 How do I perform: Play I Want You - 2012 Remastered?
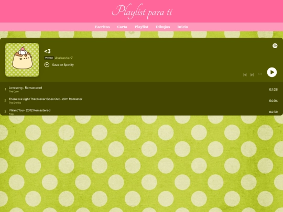coord(29,110)
